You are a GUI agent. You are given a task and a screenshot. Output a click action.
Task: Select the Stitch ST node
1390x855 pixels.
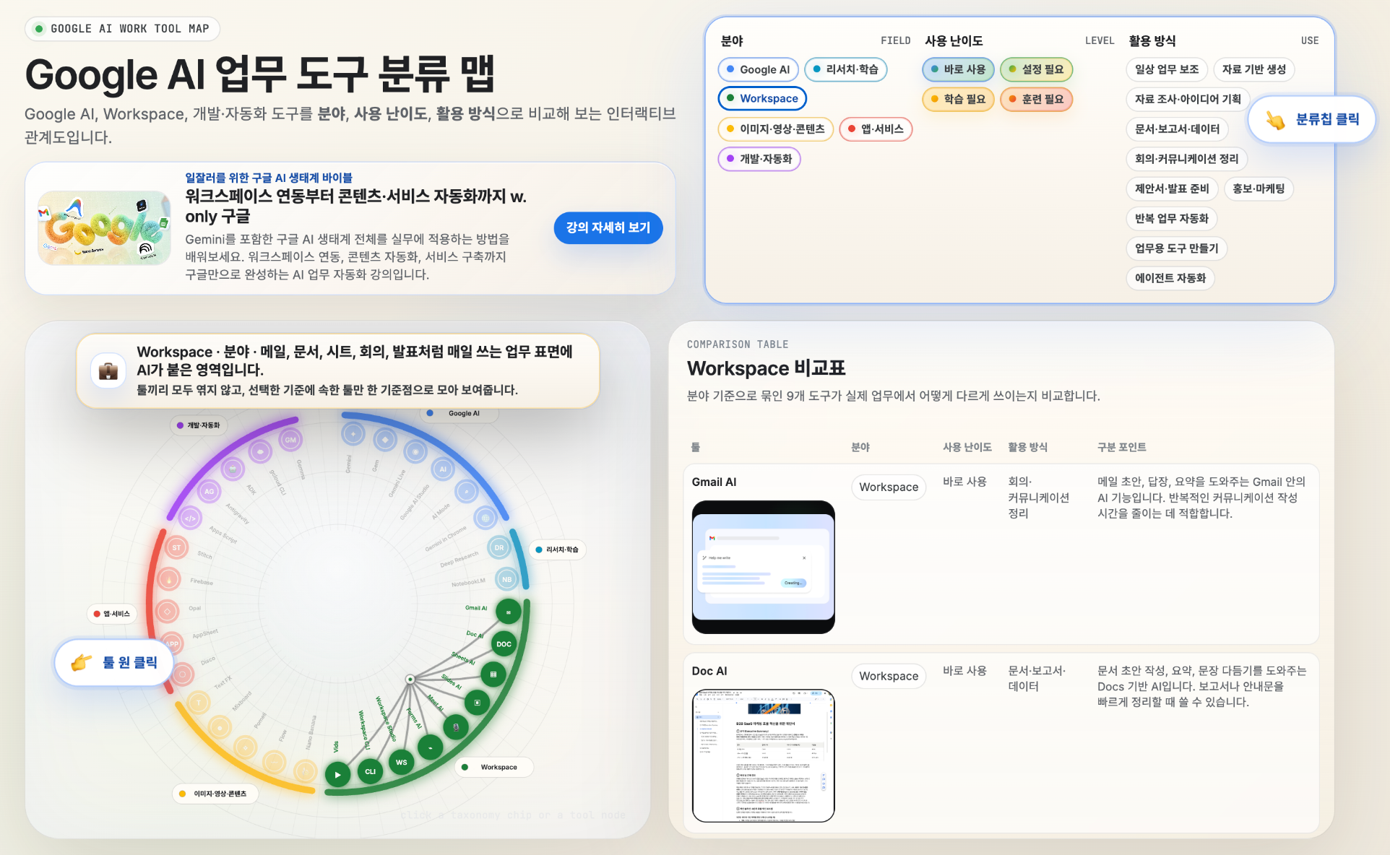[x=176, y=547]
